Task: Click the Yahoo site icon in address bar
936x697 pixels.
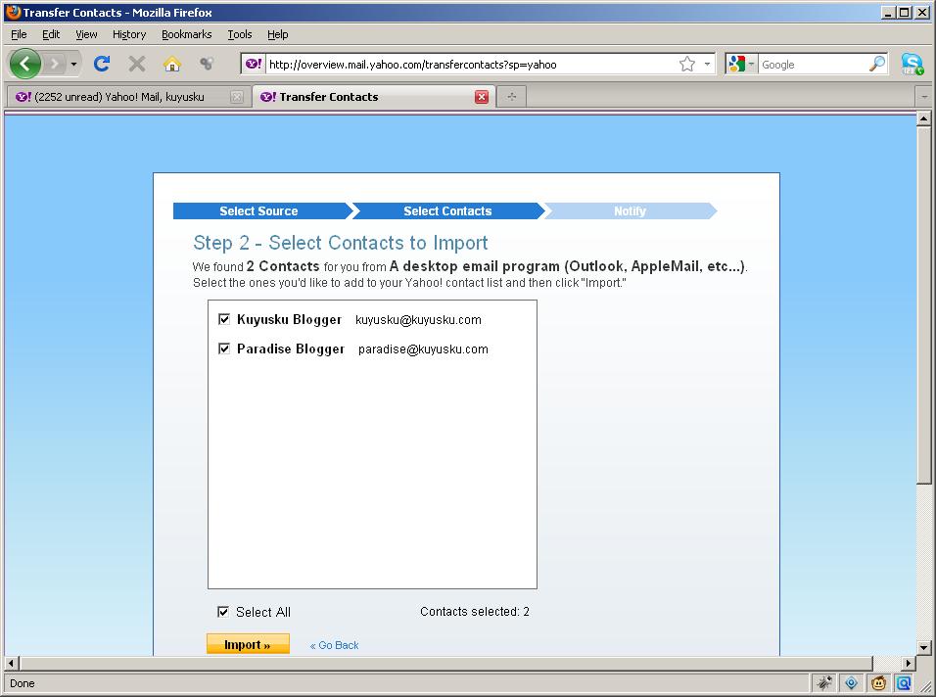Action: (x=254, y=64)
